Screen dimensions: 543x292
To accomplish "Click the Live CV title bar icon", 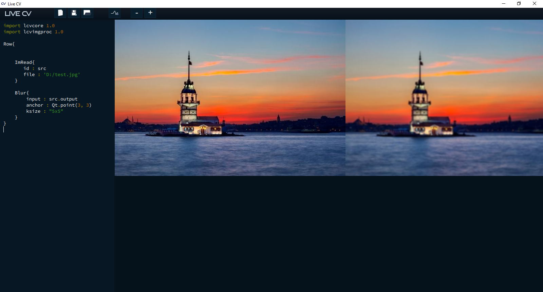I will coord(3,4).
